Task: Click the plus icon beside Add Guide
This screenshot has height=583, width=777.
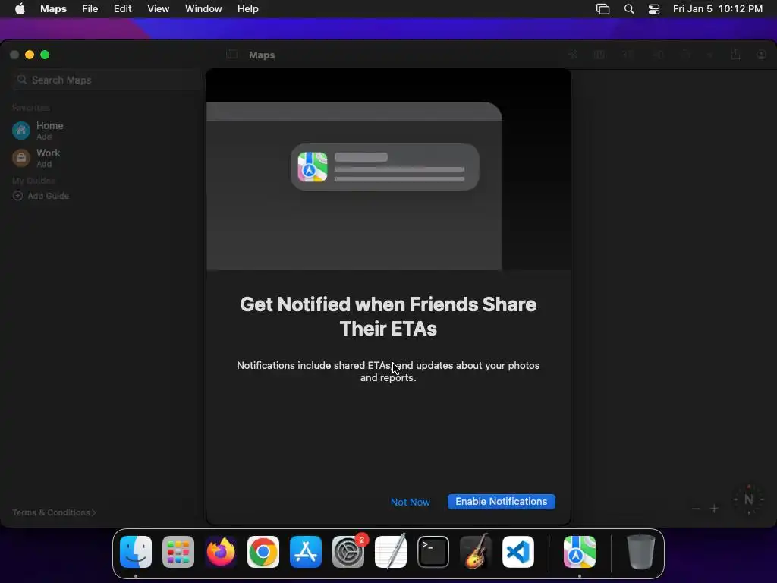Action: point(18,196)
